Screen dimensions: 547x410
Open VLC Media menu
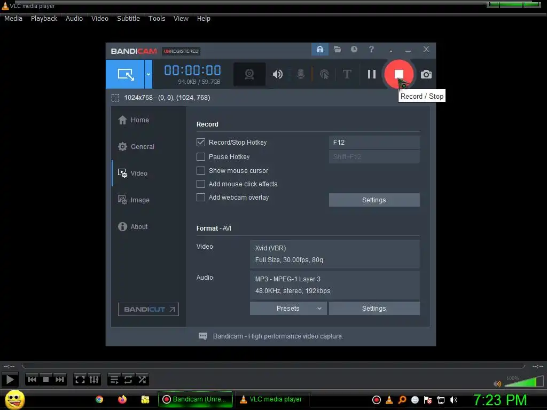pos(13,19)
